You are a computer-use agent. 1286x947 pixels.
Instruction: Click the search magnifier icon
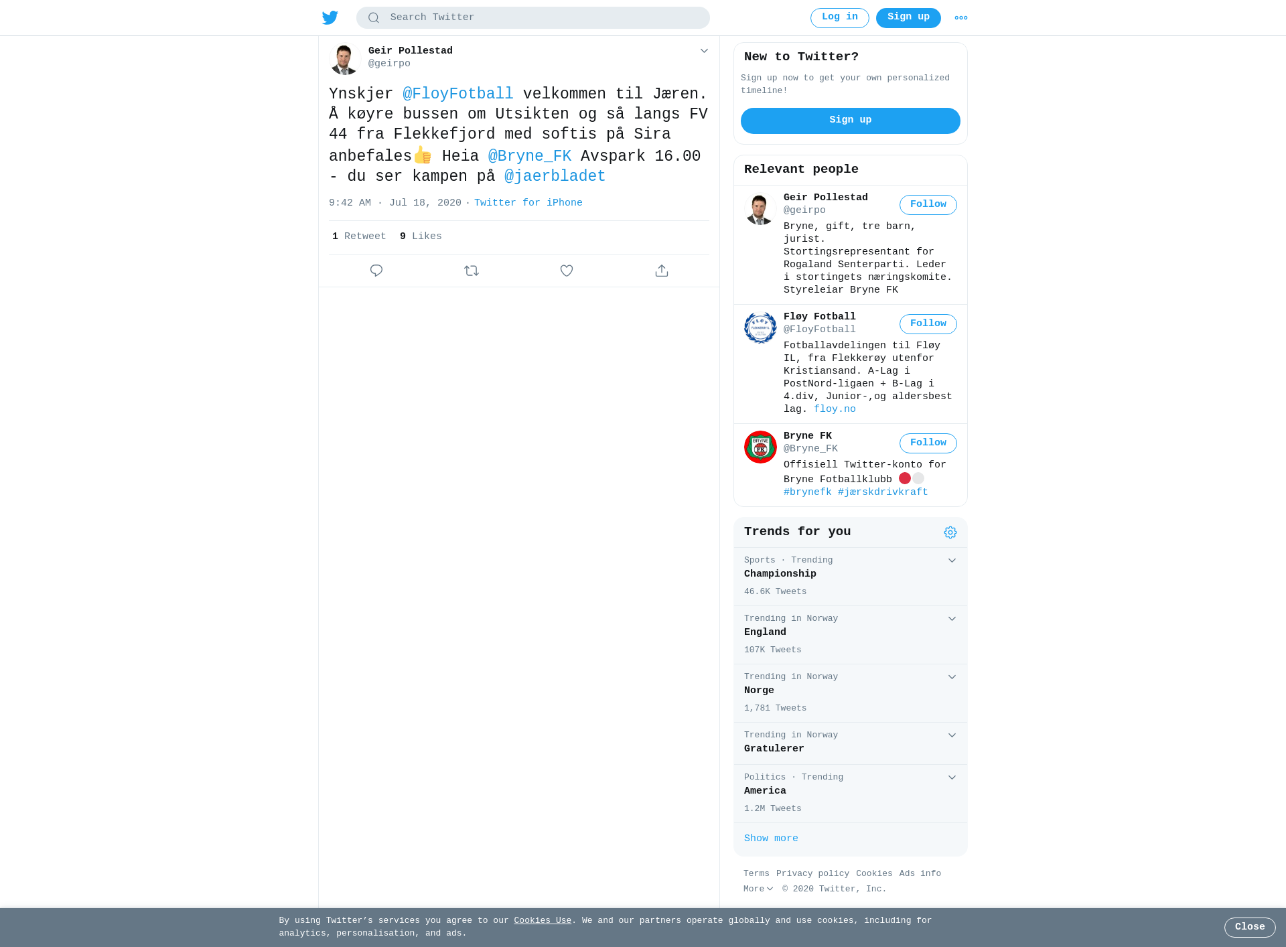point(374,18)
